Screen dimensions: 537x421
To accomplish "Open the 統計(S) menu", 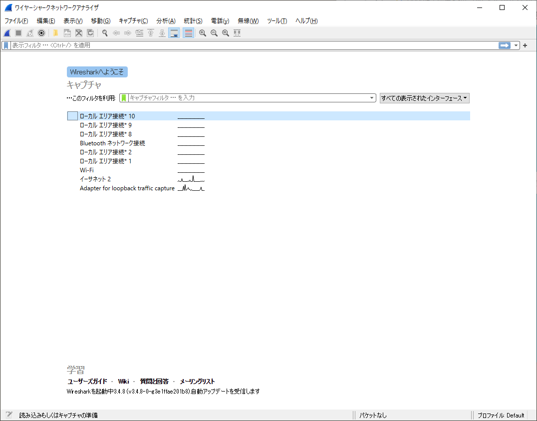I will pyautogui.click(x=193, y=21).
